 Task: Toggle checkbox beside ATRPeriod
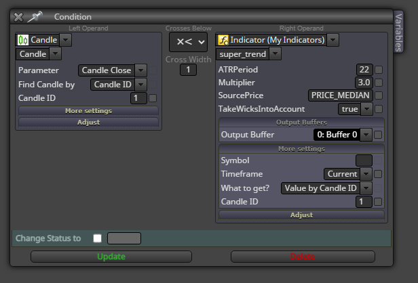pyautogui.click(x=379, y=70)
